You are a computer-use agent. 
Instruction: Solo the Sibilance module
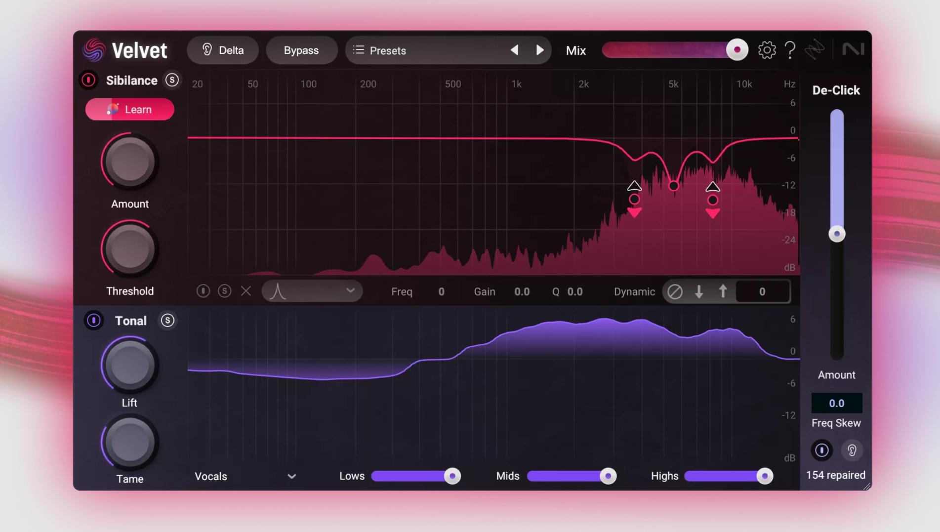coord(172,80)
